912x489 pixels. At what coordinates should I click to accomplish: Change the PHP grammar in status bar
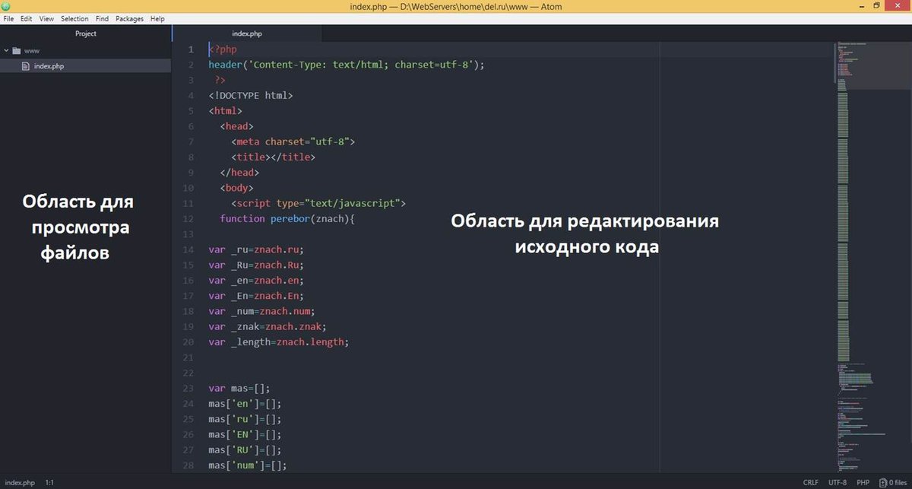(863, 482)
